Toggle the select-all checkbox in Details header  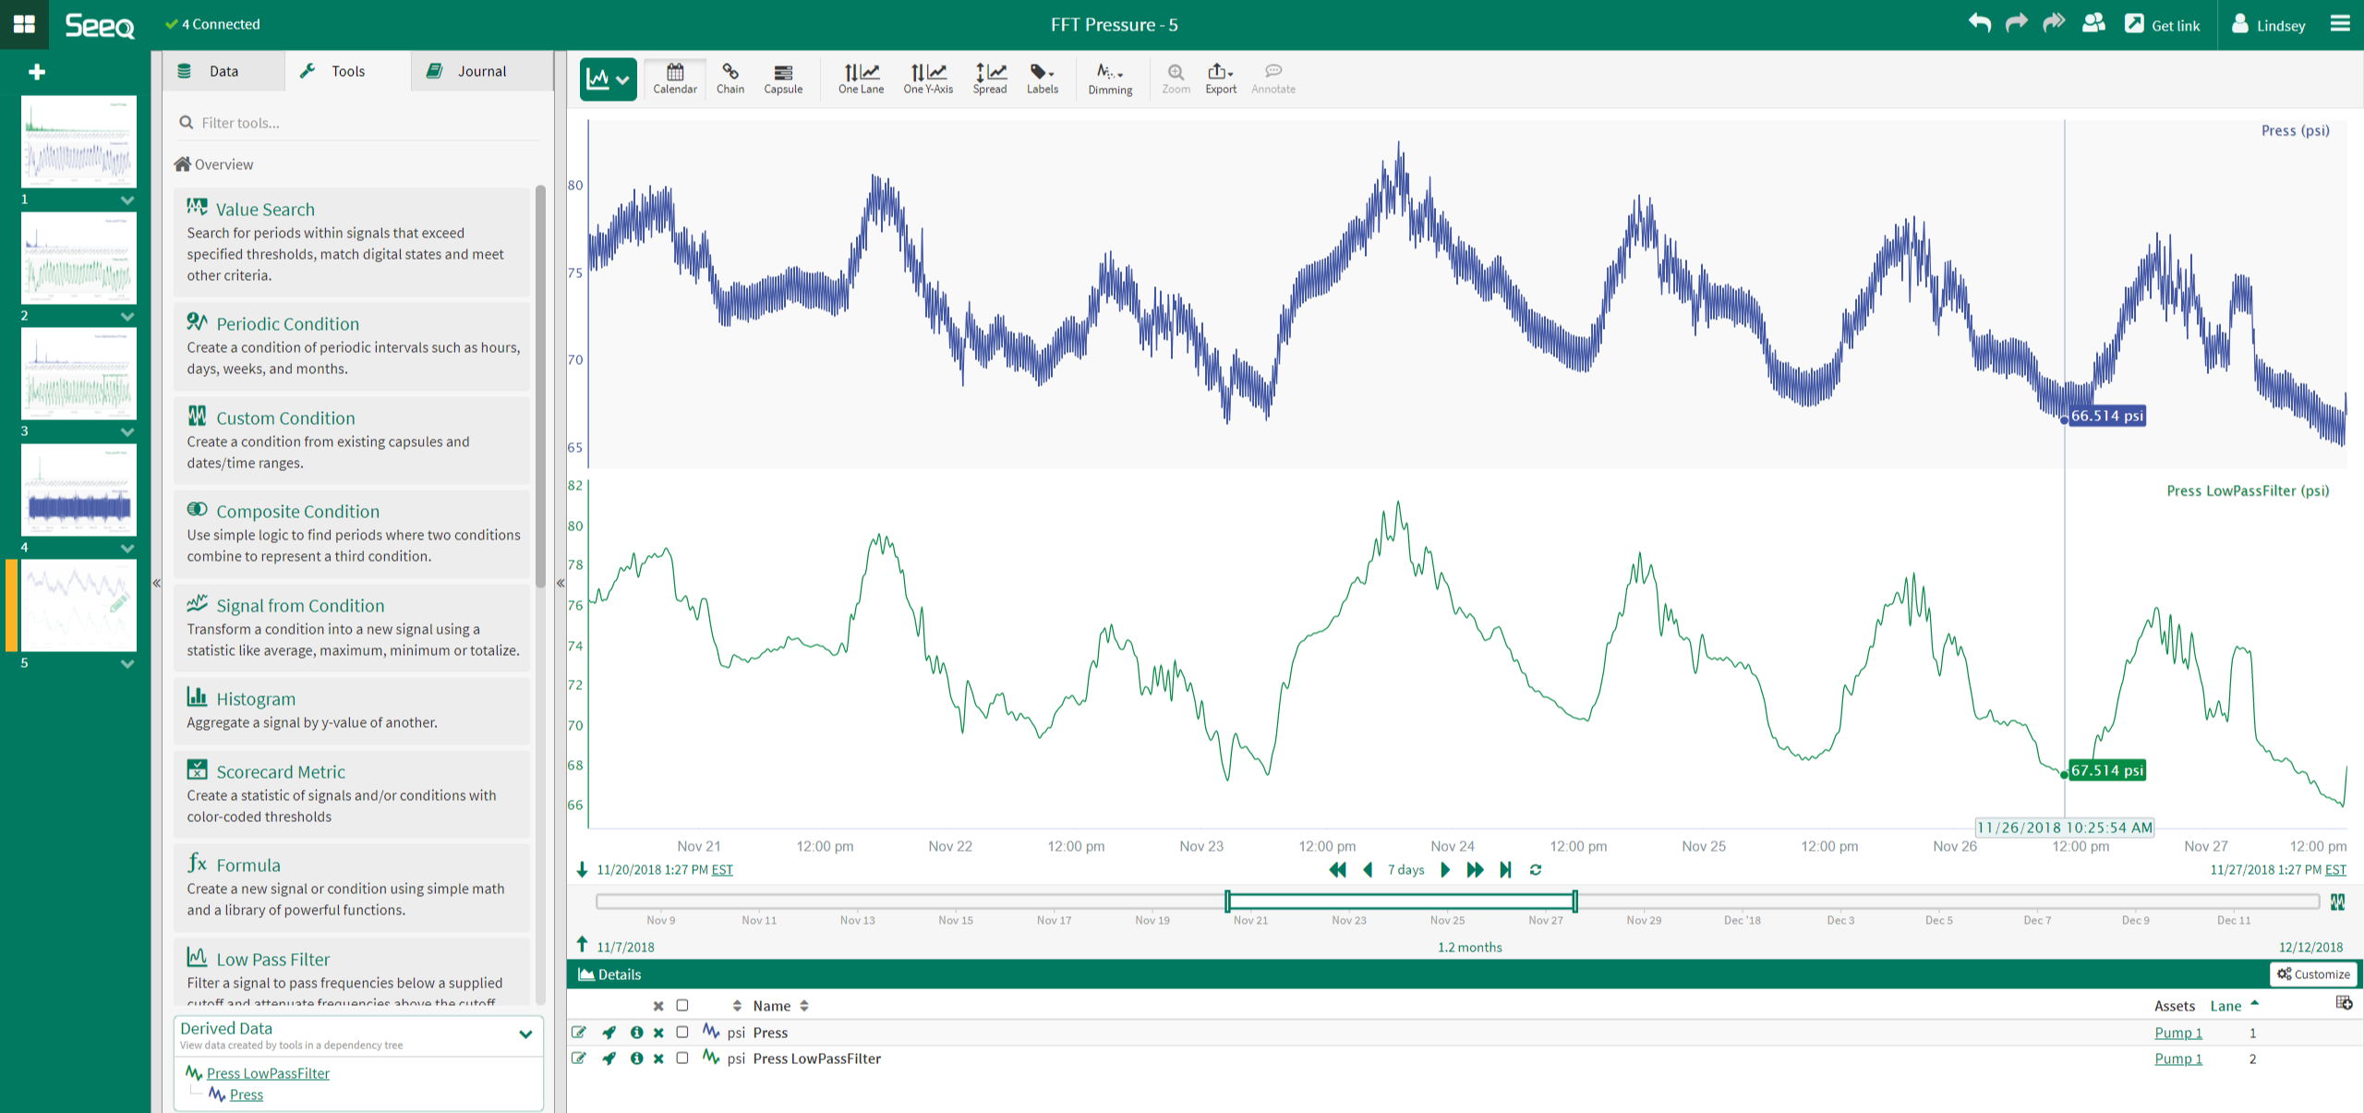(x=682, y=1006)
